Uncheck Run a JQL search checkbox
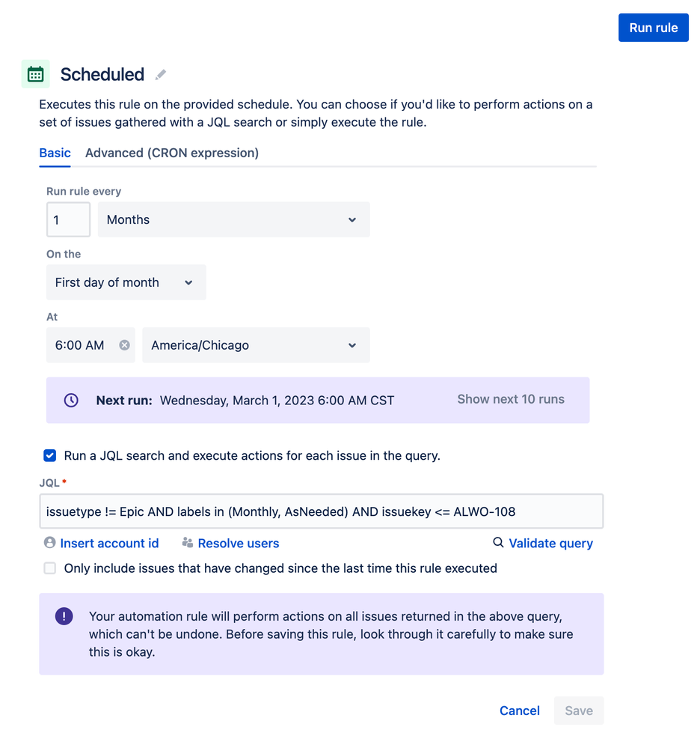The width and height of the screenshot is (700, 748). (50, 455)
